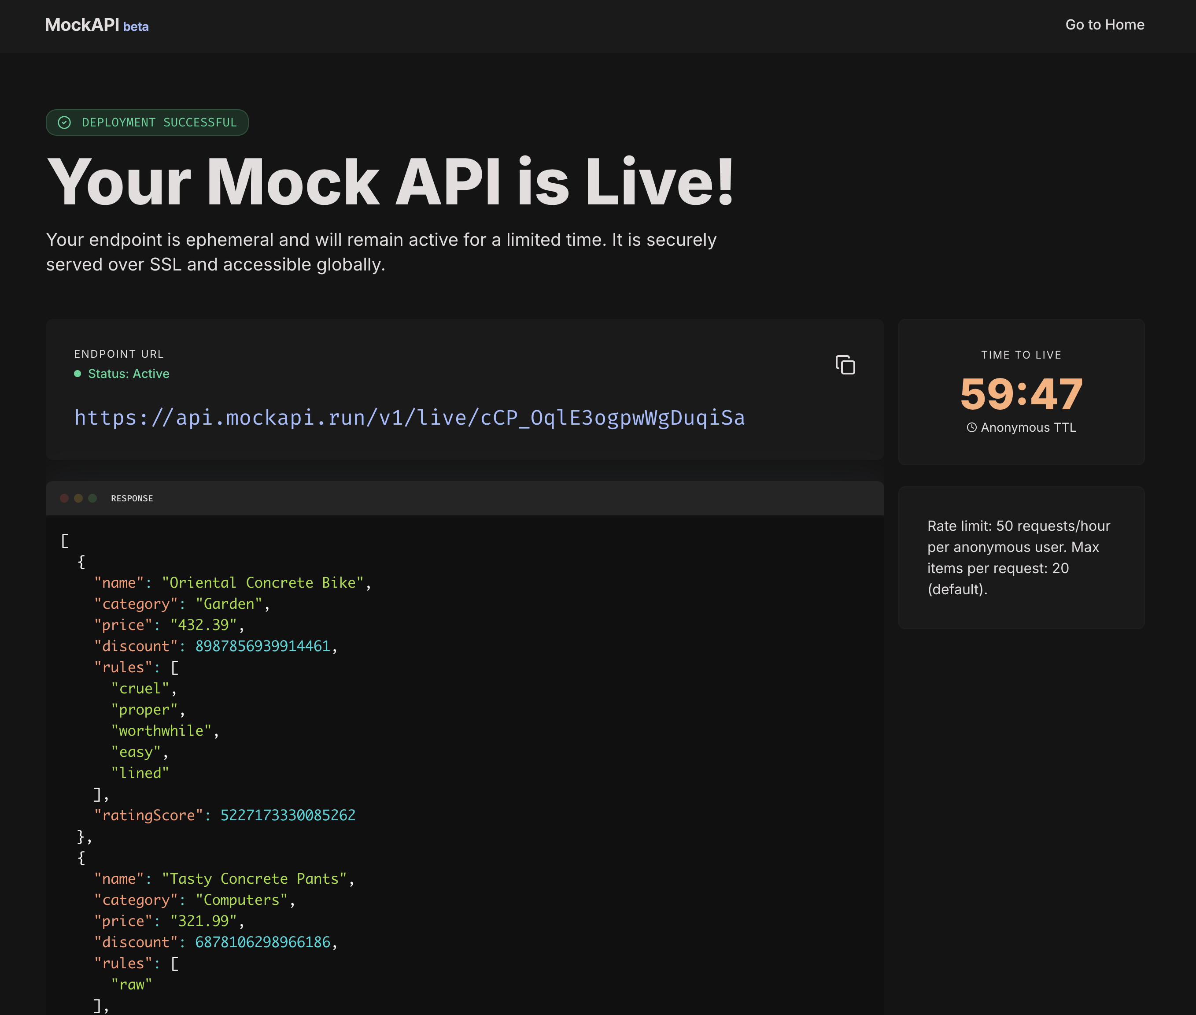Screen dimensions: 1196x1015
Task: Click the yellow dot on the RESPONSE panel header
Action: pyautogui.click(x=78, y=498)
